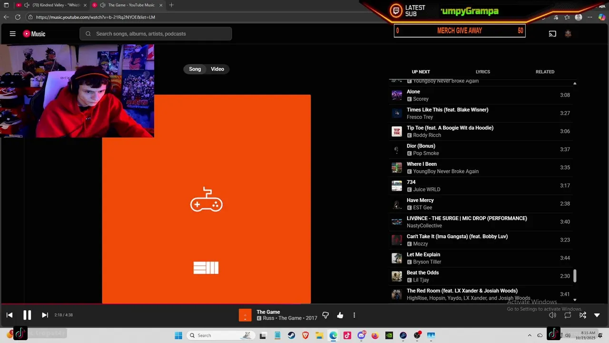
Task: Play Where I Been from queue
Action: click(481, 168)
